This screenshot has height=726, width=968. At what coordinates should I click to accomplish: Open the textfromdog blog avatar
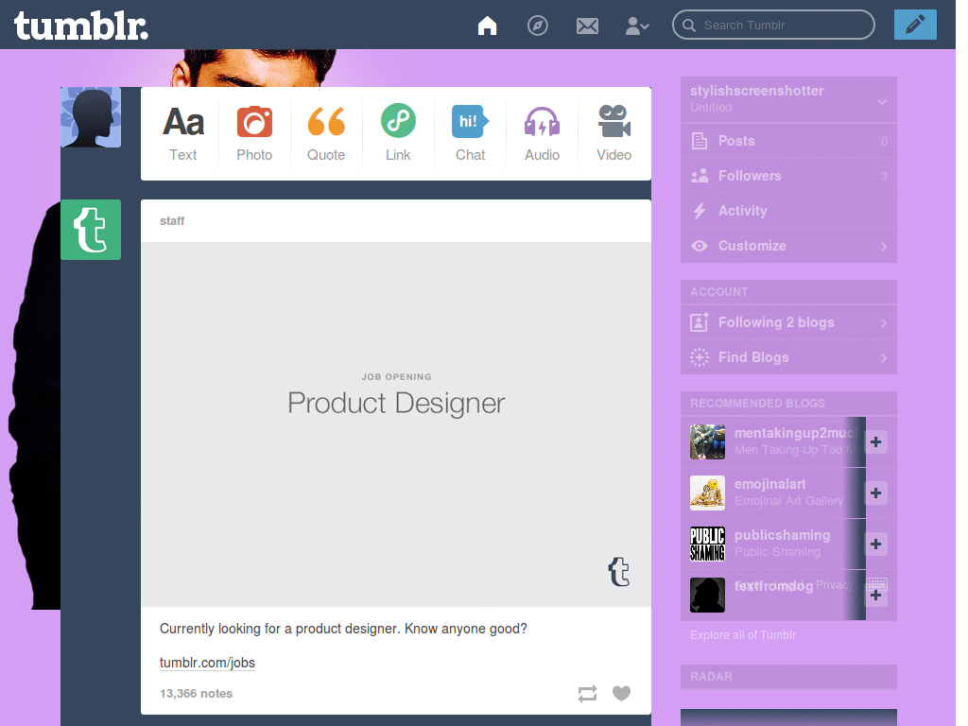click(707, 596)
